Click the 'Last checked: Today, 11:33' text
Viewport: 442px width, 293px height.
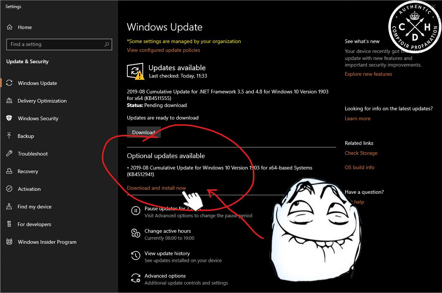pos(178,76)
